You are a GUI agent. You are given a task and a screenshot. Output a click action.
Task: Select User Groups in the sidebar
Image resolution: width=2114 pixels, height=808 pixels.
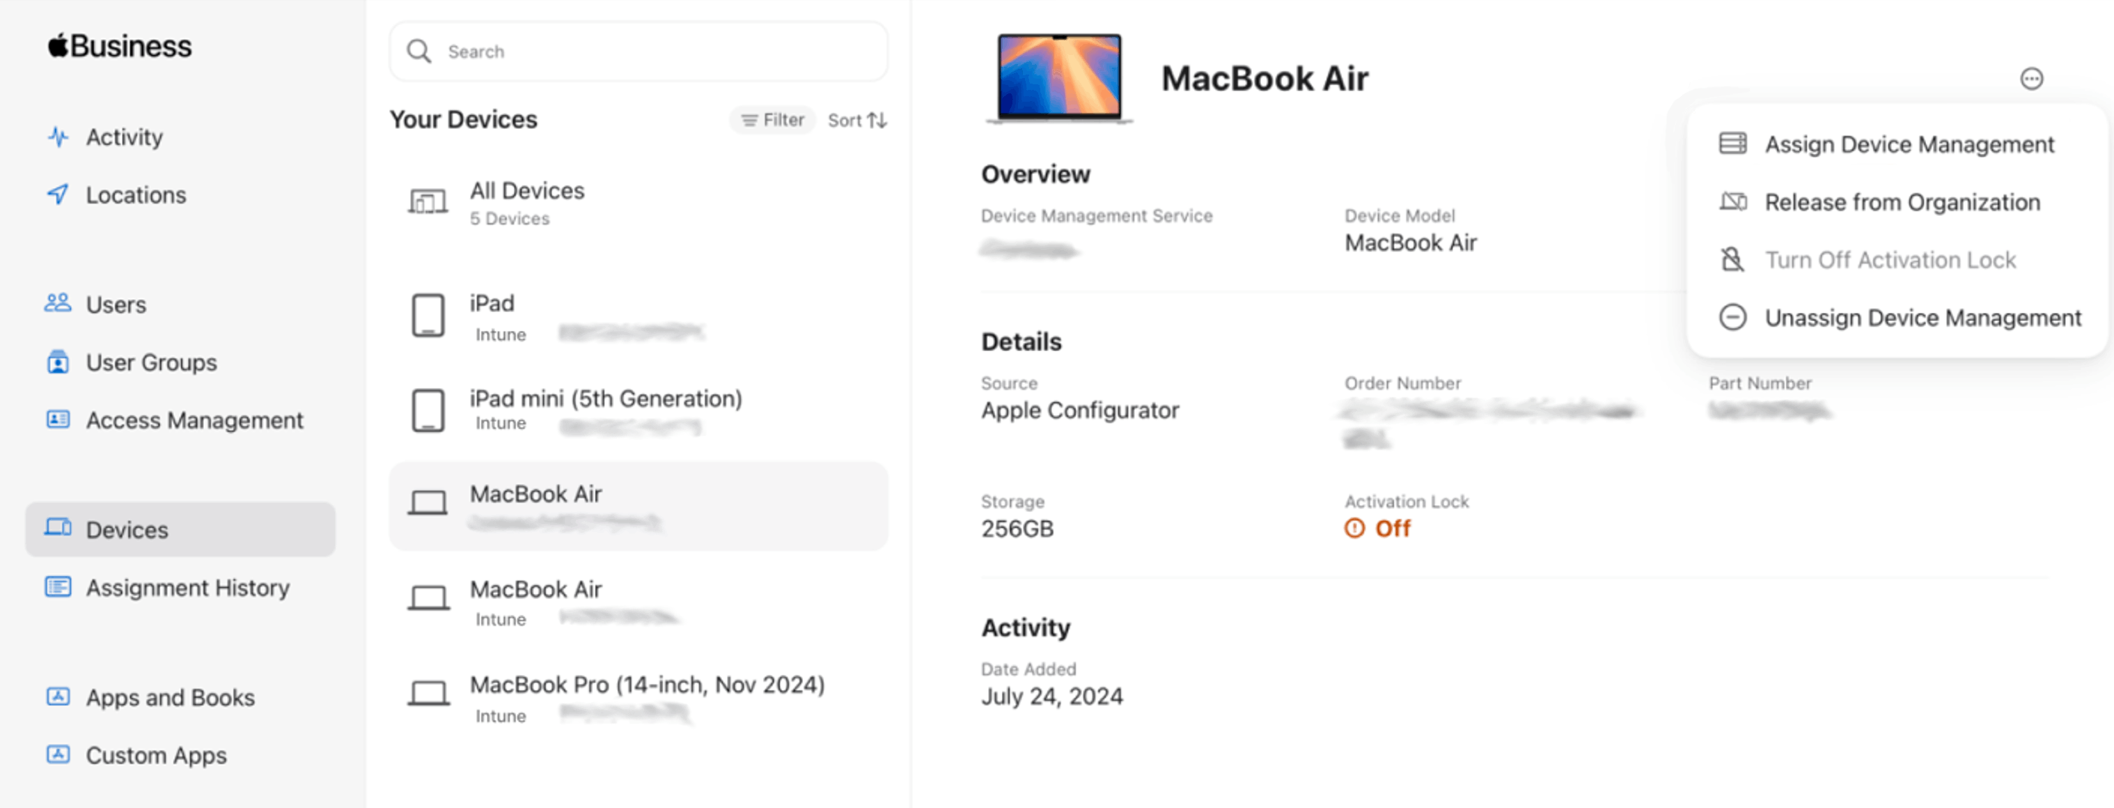coord(151,363)
